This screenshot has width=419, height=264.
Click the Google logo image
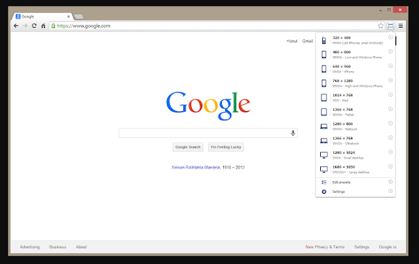point(208,106)
